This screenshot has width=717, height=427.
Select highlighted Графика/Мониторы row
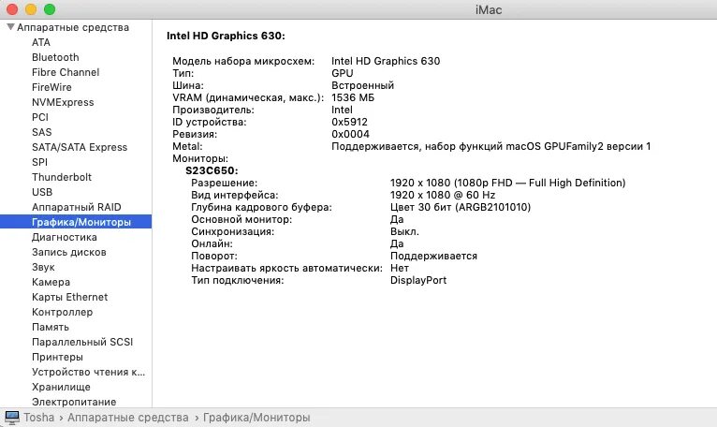(76, 222)
